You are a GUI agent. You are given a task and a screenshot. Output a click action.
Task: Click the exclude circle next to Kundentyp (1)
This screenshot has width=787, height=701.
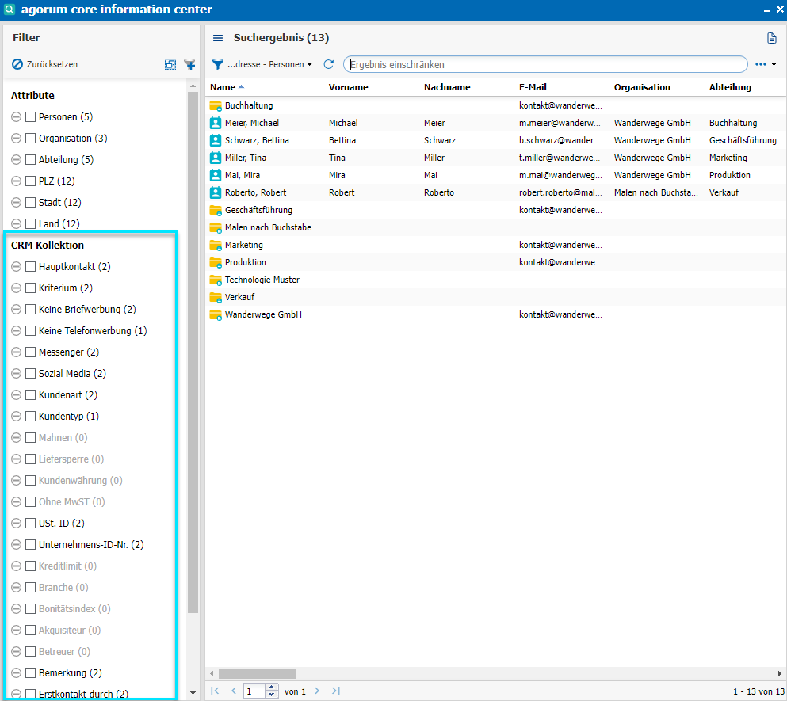(x=16, y=417)
